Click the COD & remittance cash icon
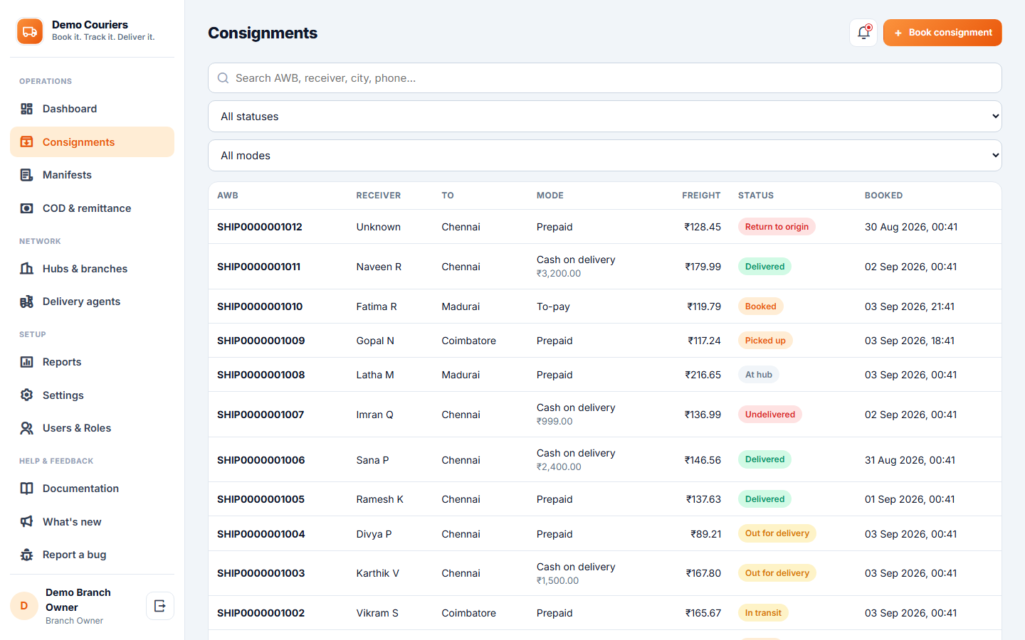 coord(26,208)
